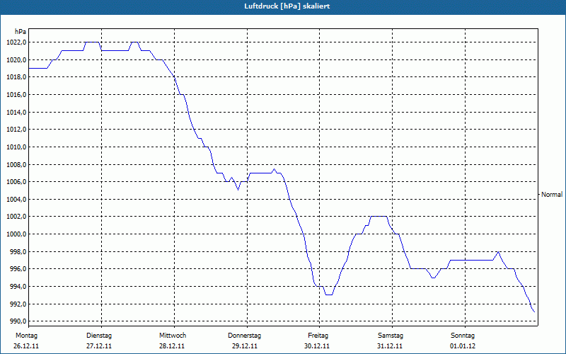Click the 1006,0 axis value
This screenshot has width=566, height=354.
[x=16, y=182]
